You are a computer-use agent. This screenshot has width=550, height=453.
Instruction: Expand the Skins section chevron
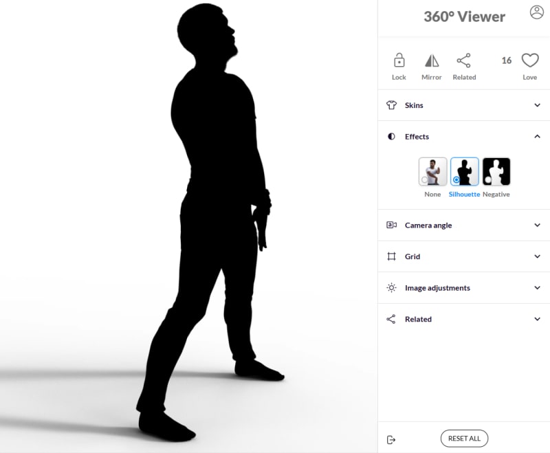(537, 105)
